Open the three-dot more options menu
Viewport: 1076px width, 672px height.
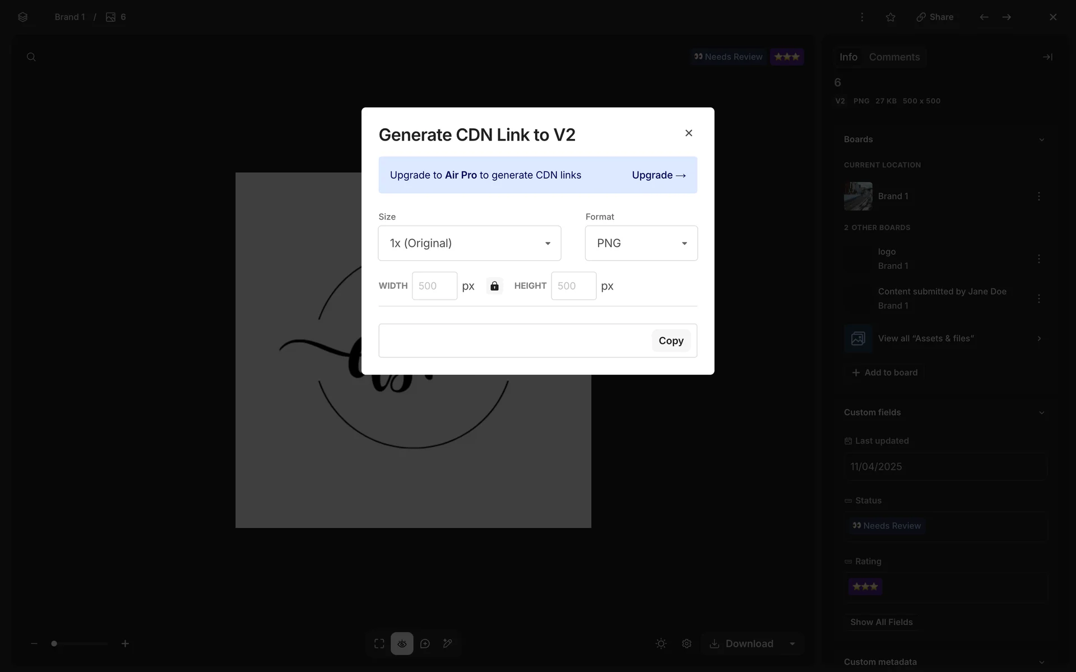point(862,17)
